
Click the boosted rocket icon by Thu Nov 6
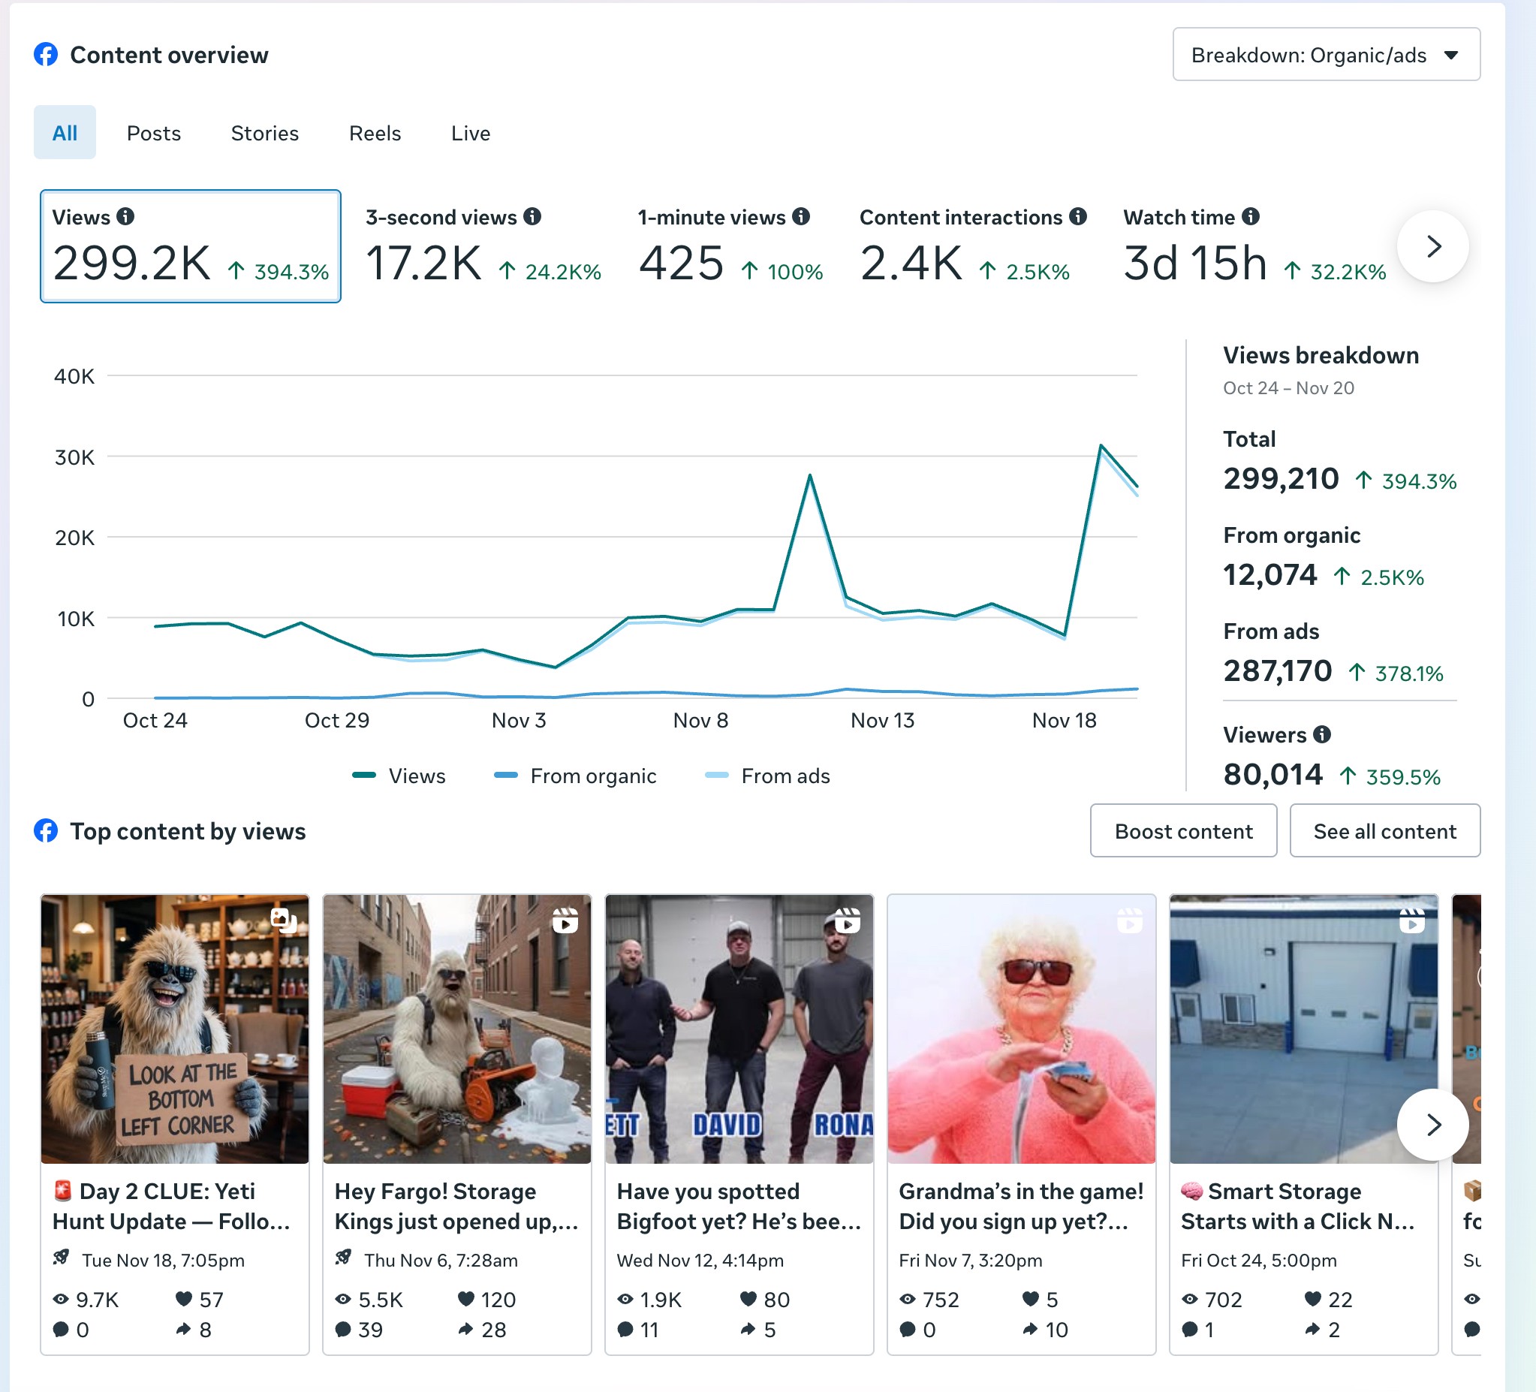click(344, 1258)
